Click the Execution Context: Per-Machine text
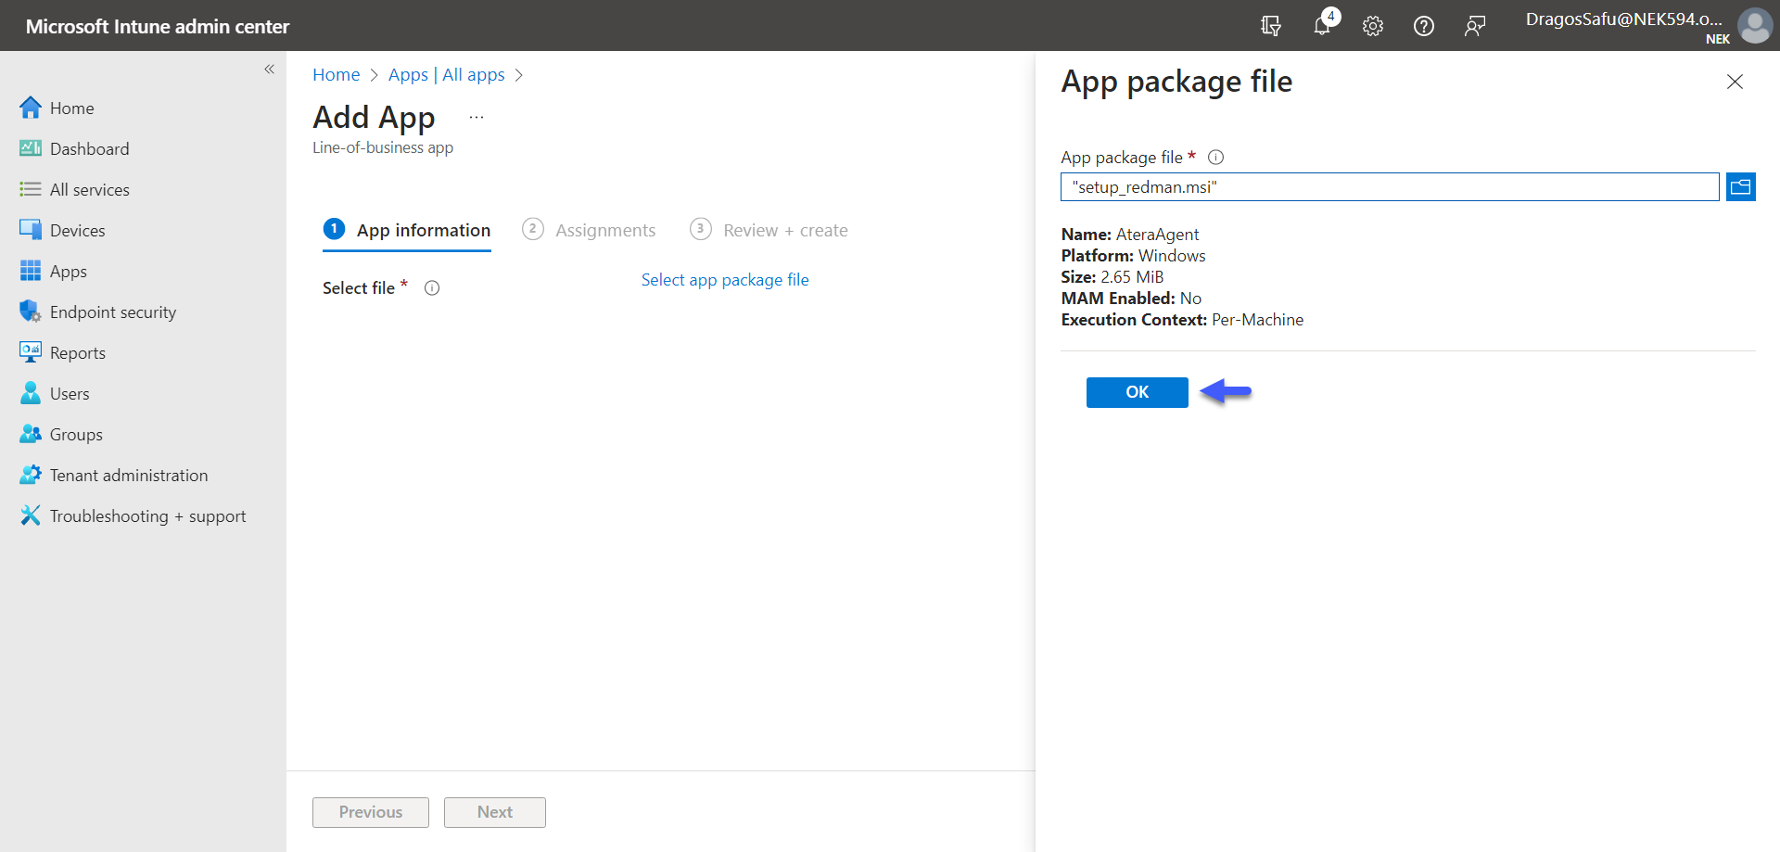Screen dimensions: 1780x852 (1182, 320)
